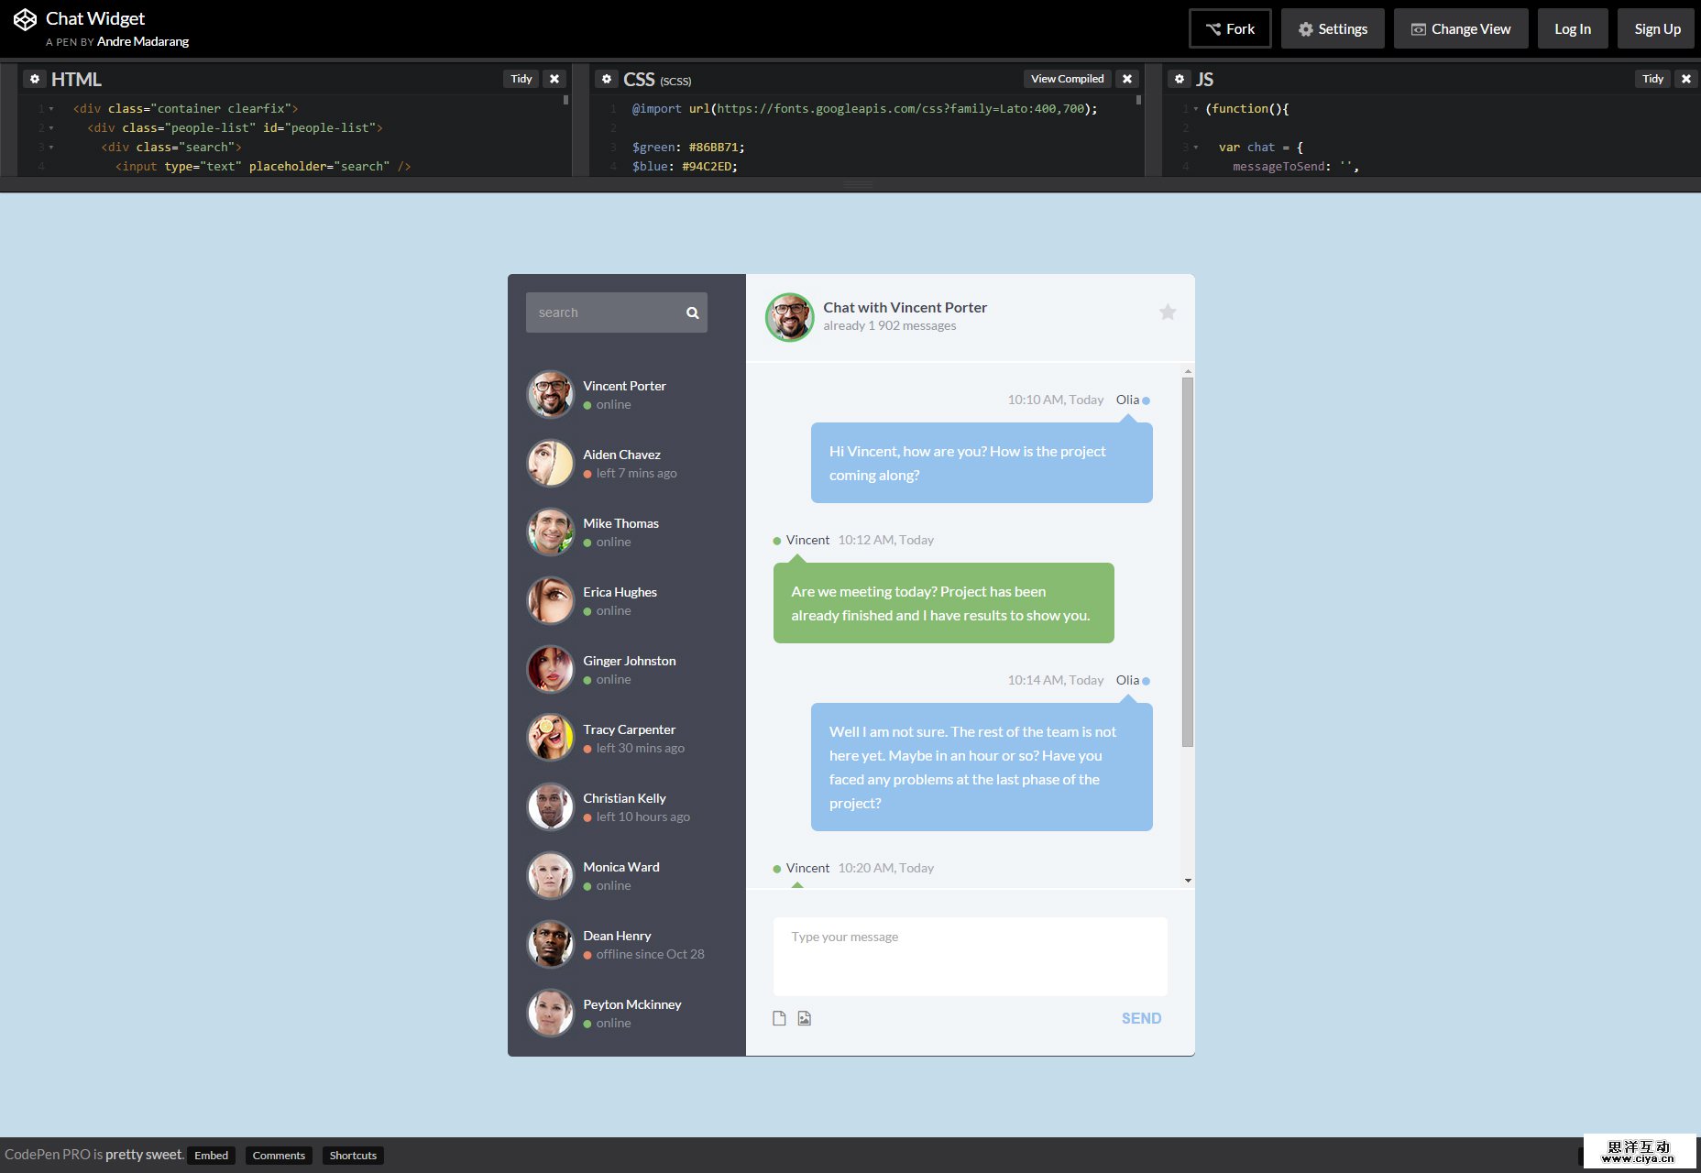Open the CSS panel settings gear
This screenshot has height=1173, width=1701.
tap(607, 79)
